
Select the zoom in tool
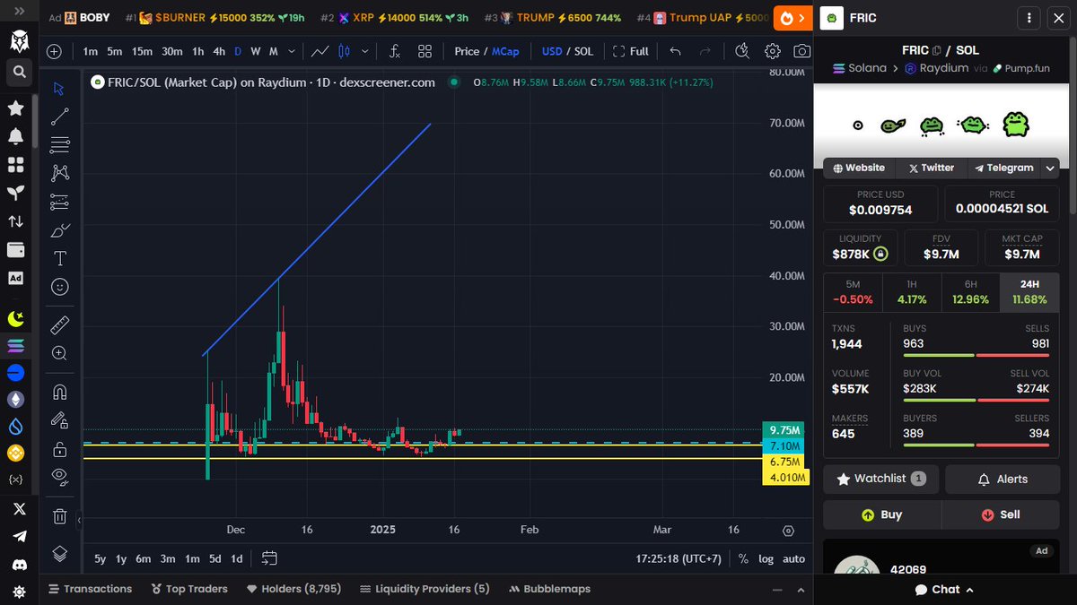click(59, 353)
